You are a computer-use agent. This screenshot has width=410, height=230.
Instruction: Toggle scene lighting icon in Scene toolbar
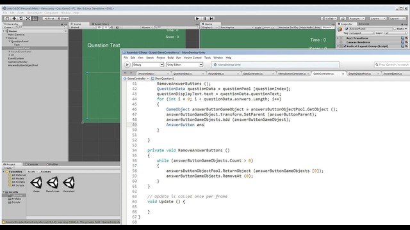pos(106,27)
